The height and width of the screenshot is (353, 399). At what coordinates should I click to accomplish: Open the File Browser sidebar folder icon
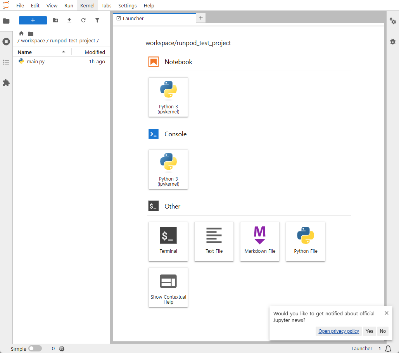point(6,21)
